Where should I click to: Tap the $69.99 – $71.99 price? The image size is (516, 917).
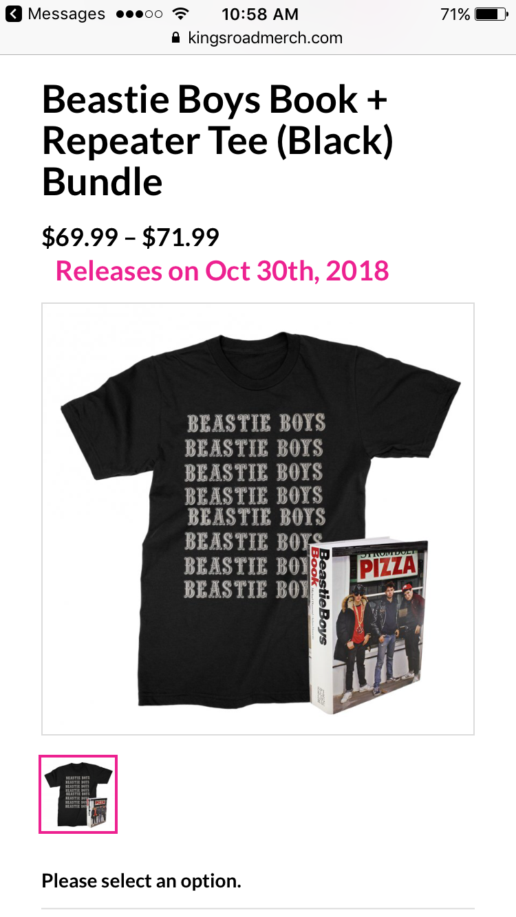pos(131,237)
